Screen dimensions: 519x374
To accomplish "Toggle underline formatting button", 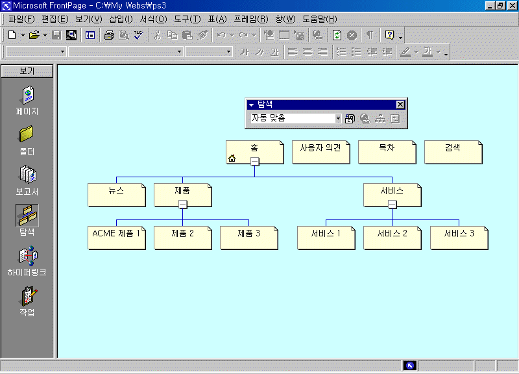I will 274,52.
